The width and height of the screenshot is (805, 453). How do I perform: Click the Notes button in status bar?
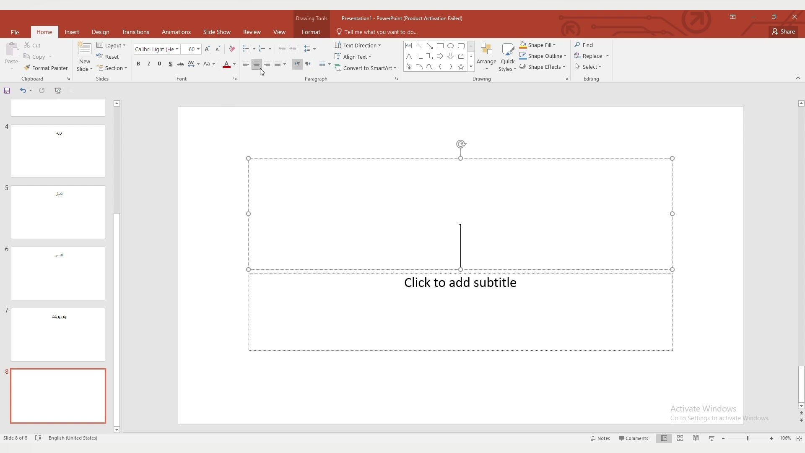click(x=600, y=438)
